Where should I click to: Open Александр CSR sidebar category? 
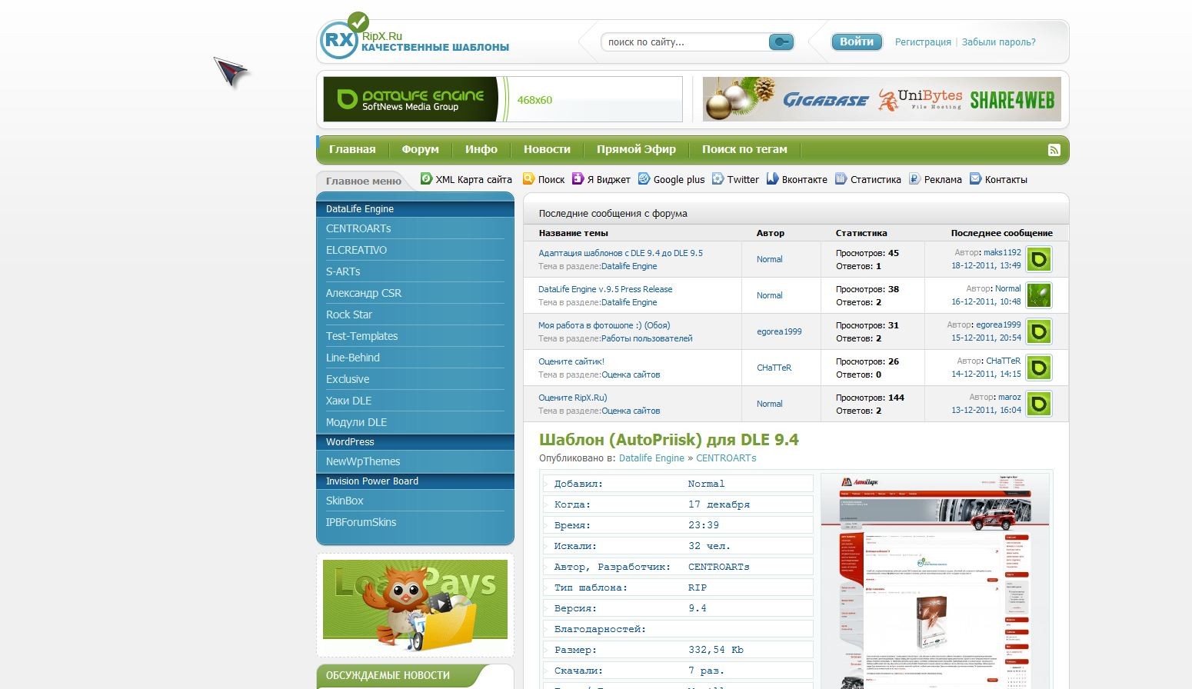click(x=364, y=293)
